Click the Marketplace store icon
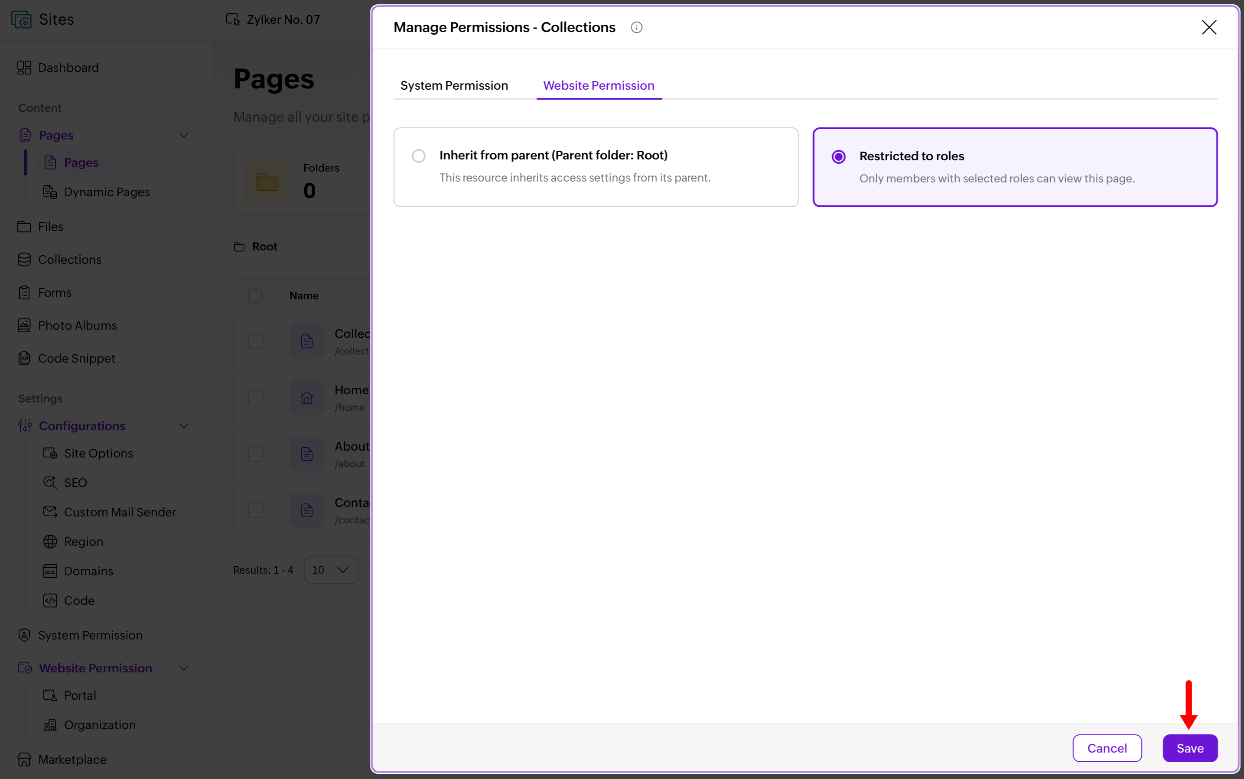This screenshot has height=779, width=1244. tap(24, 759)
